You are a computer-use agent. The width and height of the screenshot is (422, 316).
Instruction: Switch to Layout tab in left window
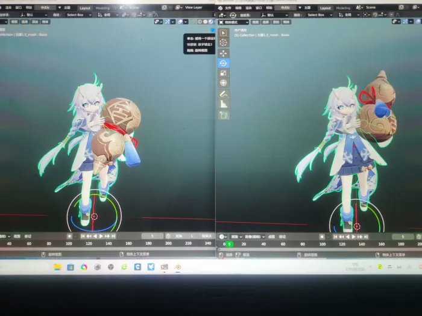85,8
